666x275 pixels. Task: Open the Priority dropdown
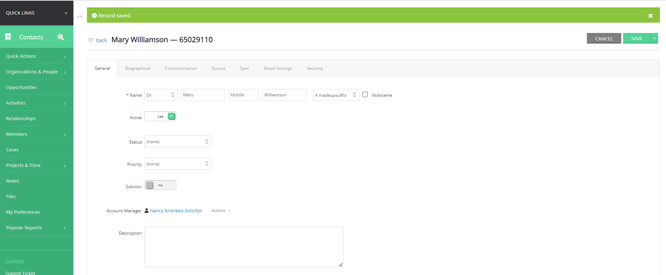click(x=178, y=164)
